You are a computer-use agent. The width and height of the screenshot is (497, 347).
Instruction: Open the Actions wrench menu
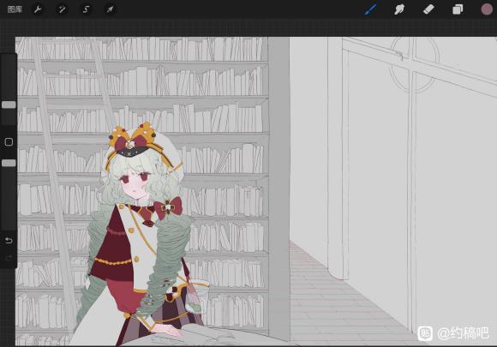(x=38, y=9)
